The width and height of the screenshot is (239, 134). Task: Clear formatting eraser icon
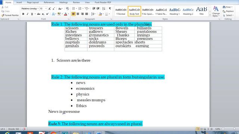pyautogui.click(x=67, y=9)
